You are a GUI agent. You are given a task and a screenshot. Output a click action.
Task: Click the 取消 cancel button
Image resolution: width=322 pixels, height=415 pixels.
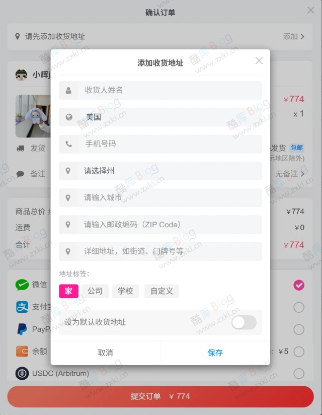[106, 353]
